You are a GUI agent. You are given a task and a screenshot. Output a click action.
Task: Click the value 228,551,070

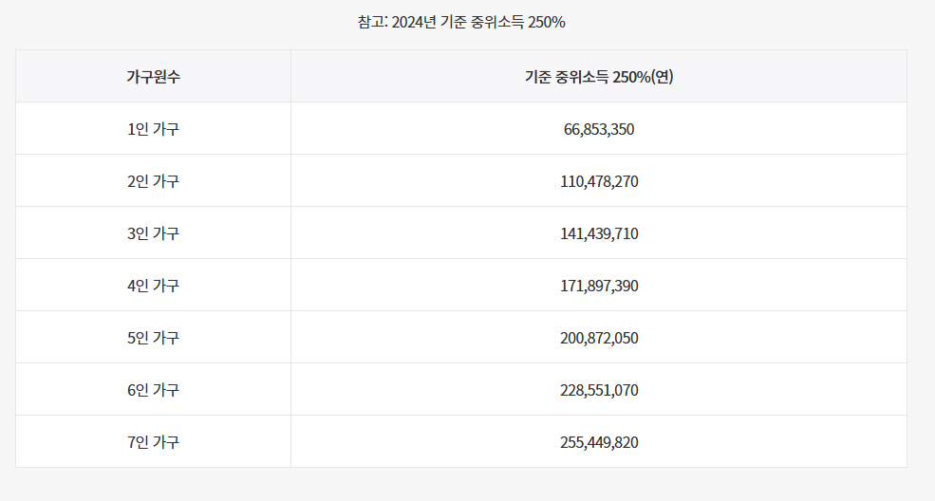pyautogui.click(x=599, y=390)
